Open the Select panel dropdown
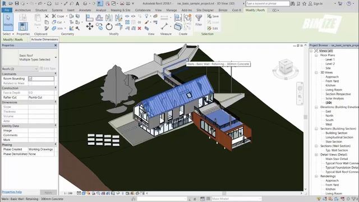The width and height of the screenshot is (359, 202). pyautogui.click(x=8, y=34)
